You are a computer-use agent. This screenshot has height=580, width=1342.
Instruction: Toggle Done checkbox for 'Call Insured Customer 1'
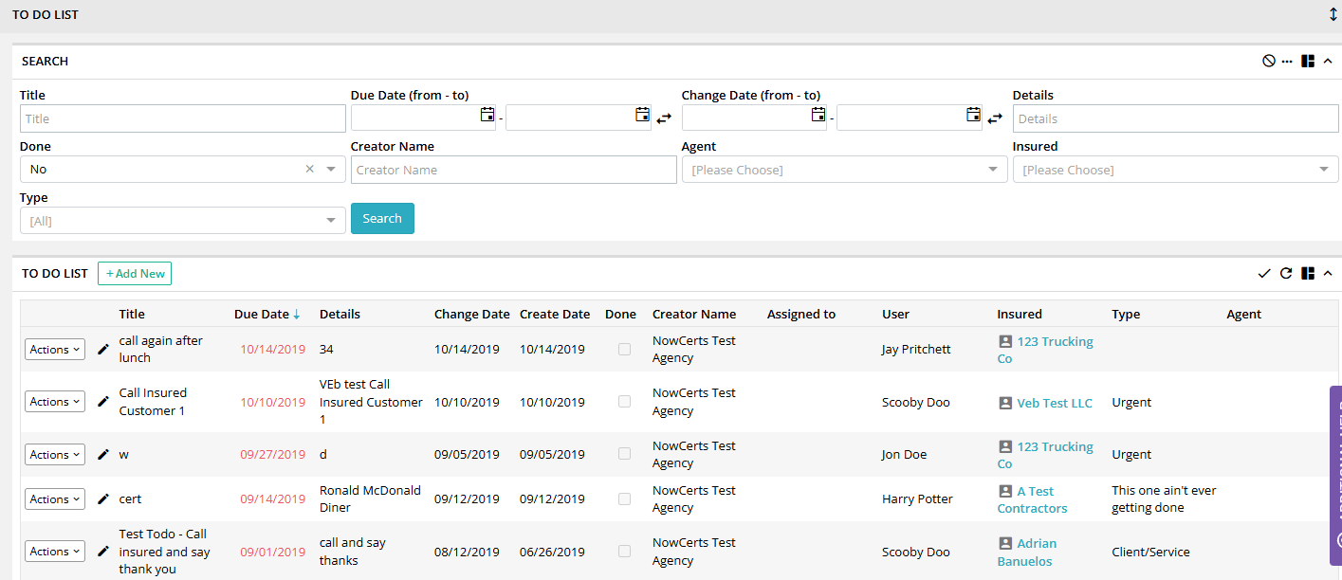pyautogui.click(x=624, y=402)
